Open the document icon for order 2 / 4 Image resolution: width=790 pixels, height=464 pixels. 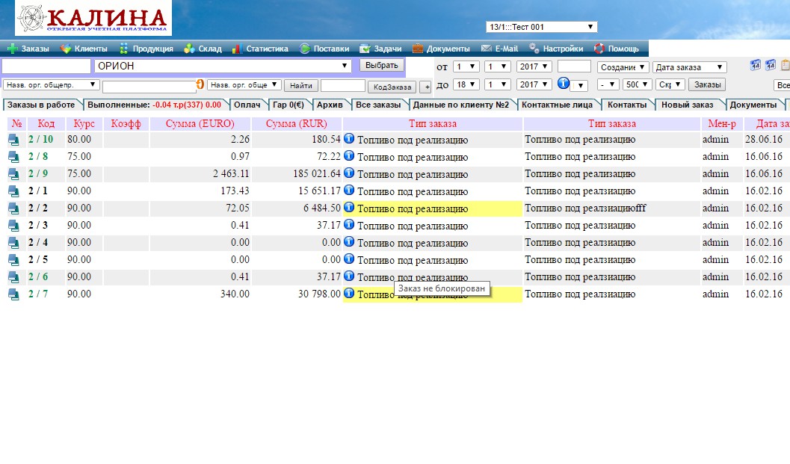(13, 243)
